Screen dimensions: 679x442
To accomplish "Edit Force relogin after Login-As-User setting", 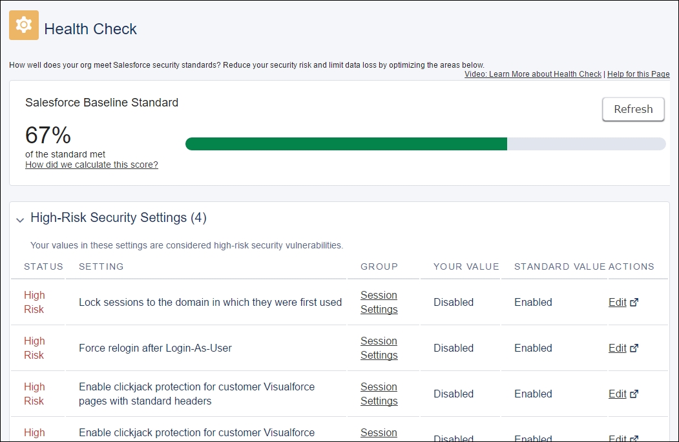I will coord(617,348).
